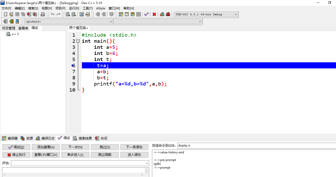This screenshot has height=177, width=336.
Task: Click the Find magnifier toolbar icon
Action: 68,14
